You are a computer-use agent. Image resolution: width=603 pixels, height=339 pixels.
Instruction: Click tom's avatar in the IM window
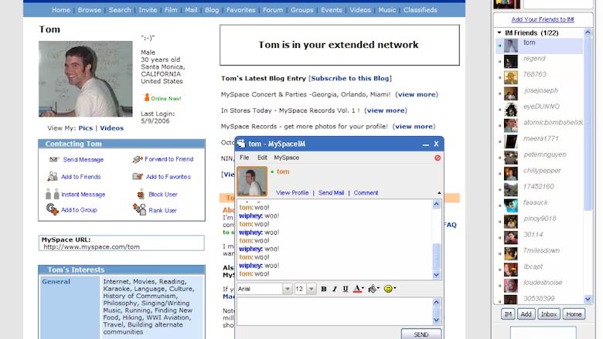[x=252, y=181]
